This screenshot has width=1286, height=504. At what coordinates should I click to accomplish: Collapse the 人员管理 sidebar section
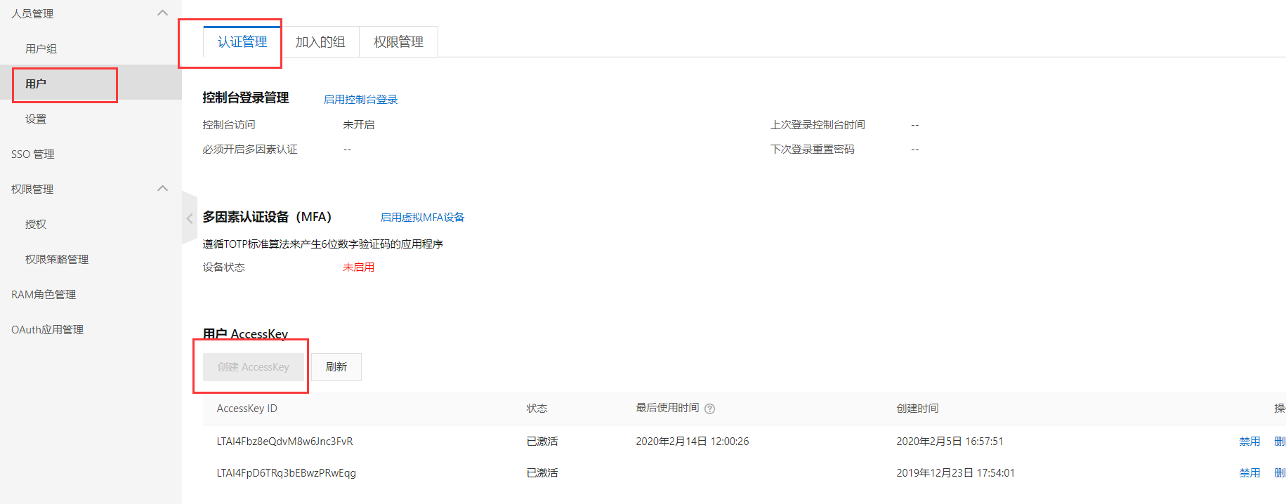click(x=162, y=13)
